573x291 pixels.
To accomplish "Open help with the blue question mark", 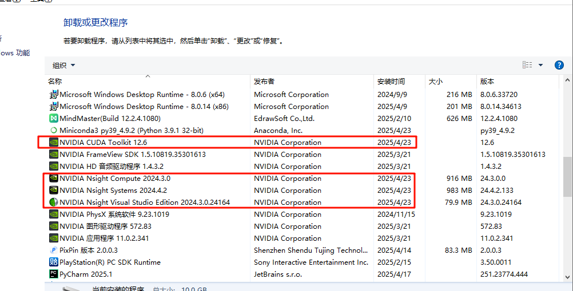I will [559, 65].
